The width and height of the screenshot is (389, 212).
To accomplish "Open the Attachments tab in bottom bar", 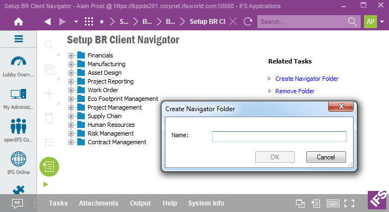I will click(98, 203).
